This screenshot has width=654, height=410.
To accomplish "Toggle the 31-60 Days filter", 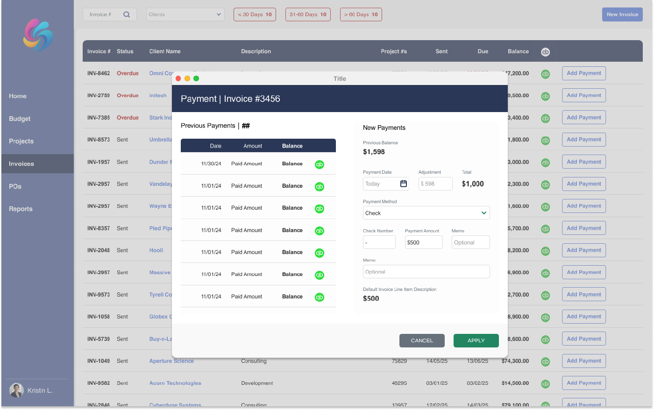I will coord(308,14).
